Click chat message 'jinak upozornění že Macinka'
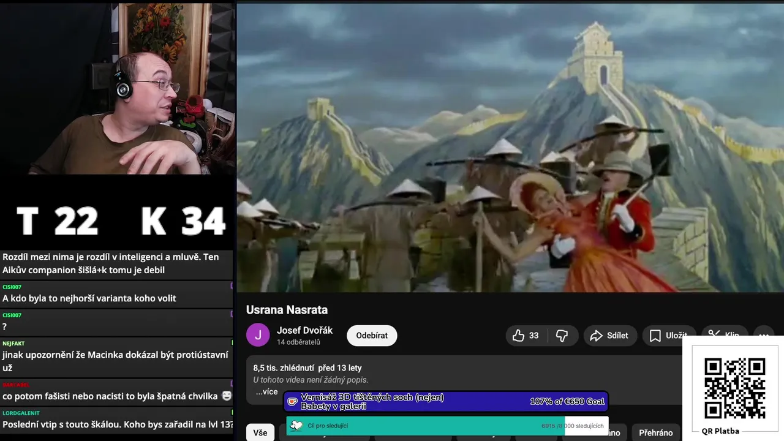 pyautogui.click(x=115, y=361)
